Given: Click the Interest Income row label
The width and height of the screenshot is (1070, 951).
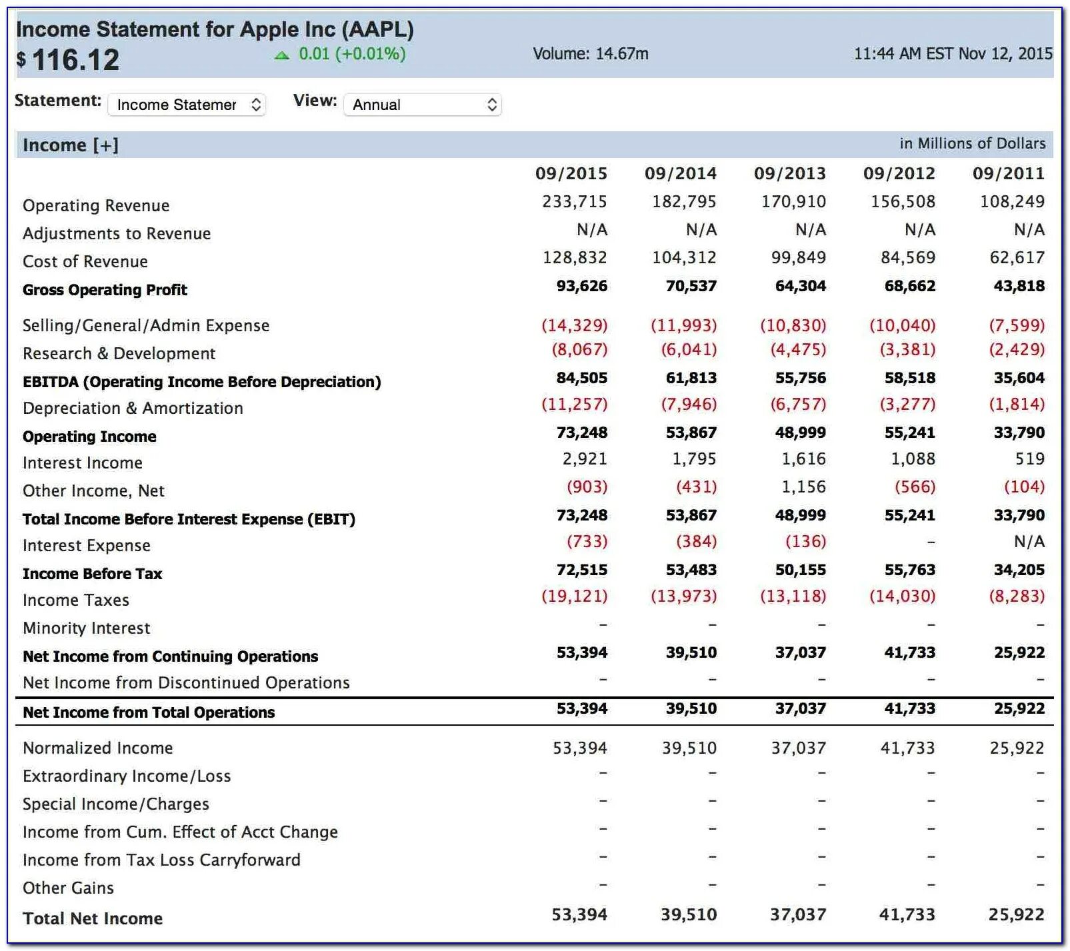Looking at the screenshot, I should (x=83, y=463).
